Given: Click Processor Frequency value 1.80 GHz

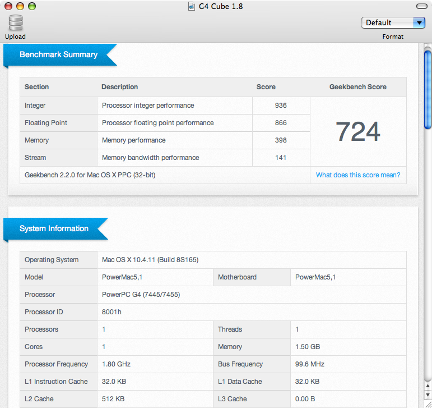Looking at the screenshot, I should (x=116, y=364).
